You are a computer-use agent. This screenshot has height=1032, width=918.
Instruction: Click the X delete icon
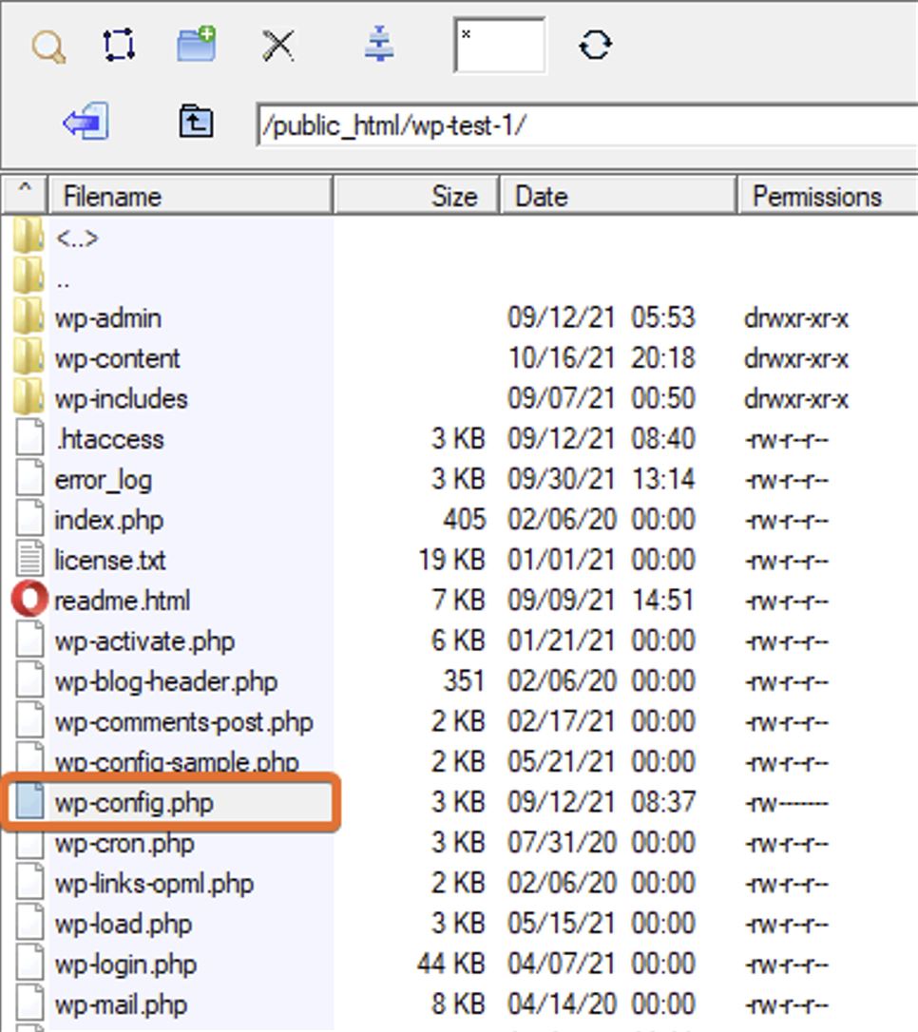click(278, 46)
